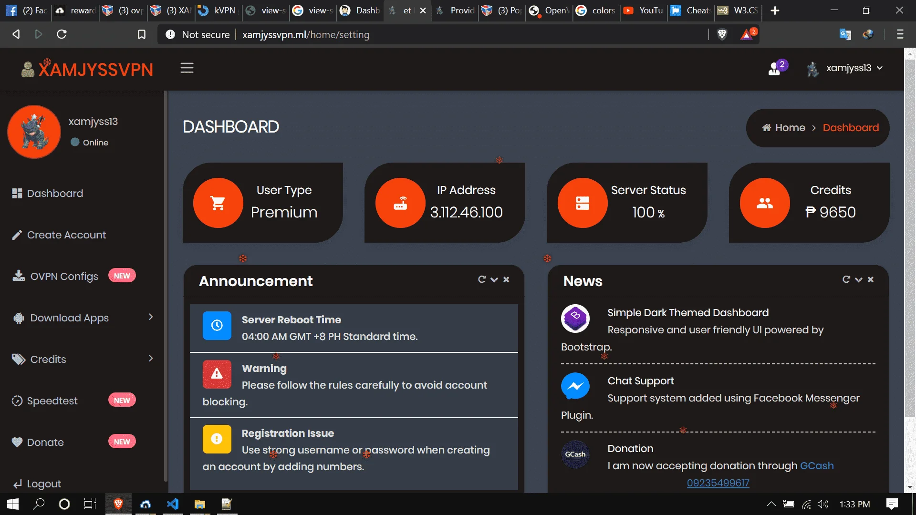Click the Server Status 100 % value
Screen dimensions: 916x515
click(x=648, y=212)
